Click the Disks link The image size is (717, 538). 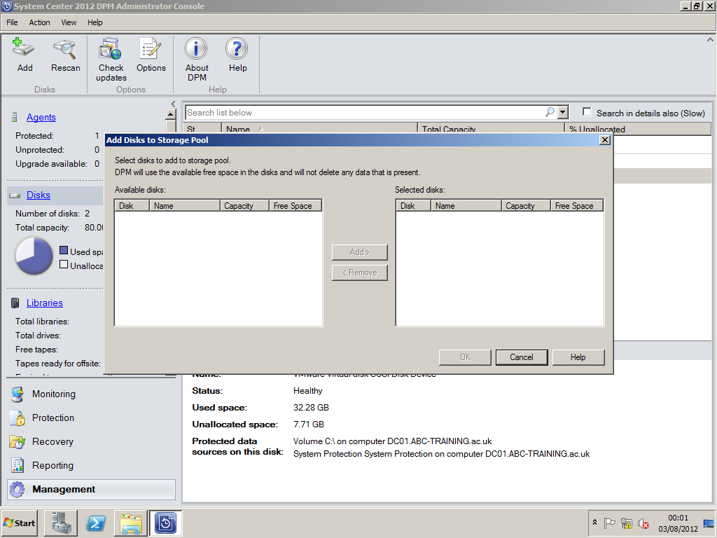point(39,195)
